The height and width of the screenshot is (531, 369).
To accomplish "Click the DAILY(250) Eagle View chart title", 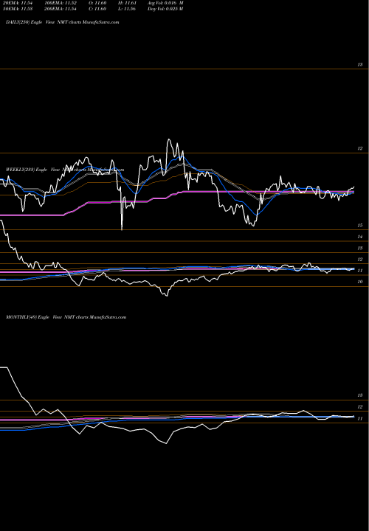I will (63, 22).
